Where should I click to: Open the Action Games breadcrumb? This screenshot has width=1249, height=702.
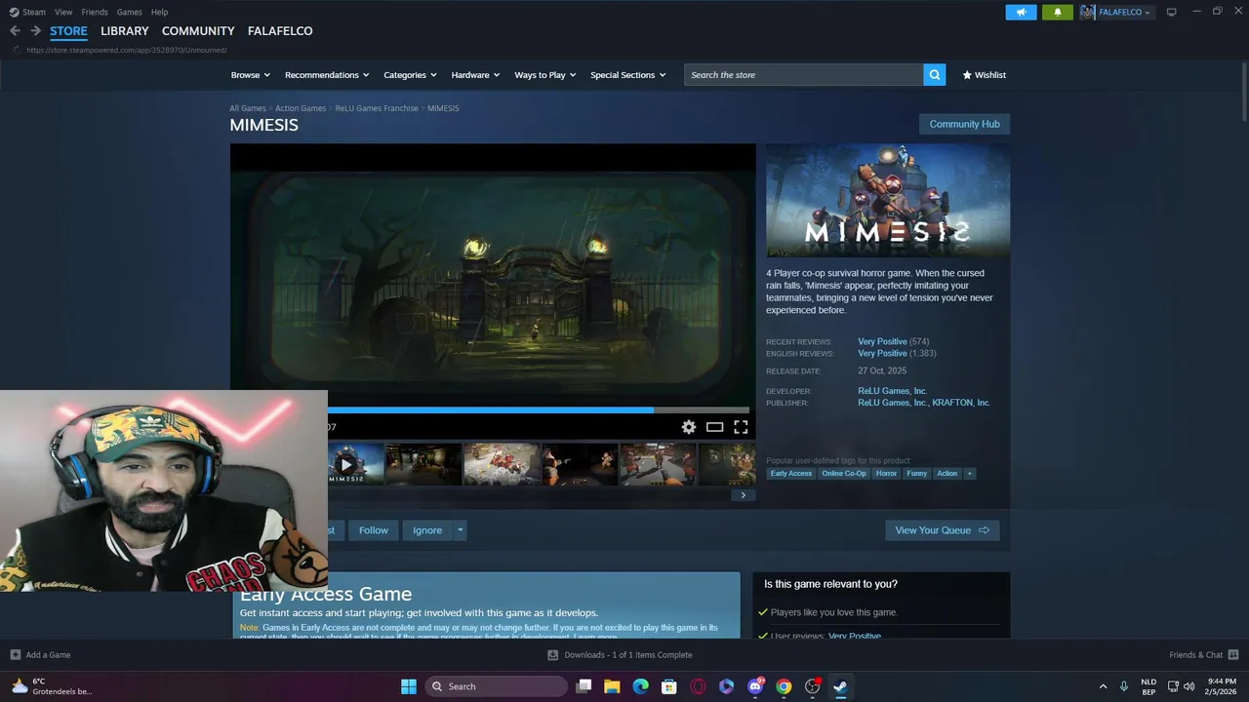(x=301, y=108)
